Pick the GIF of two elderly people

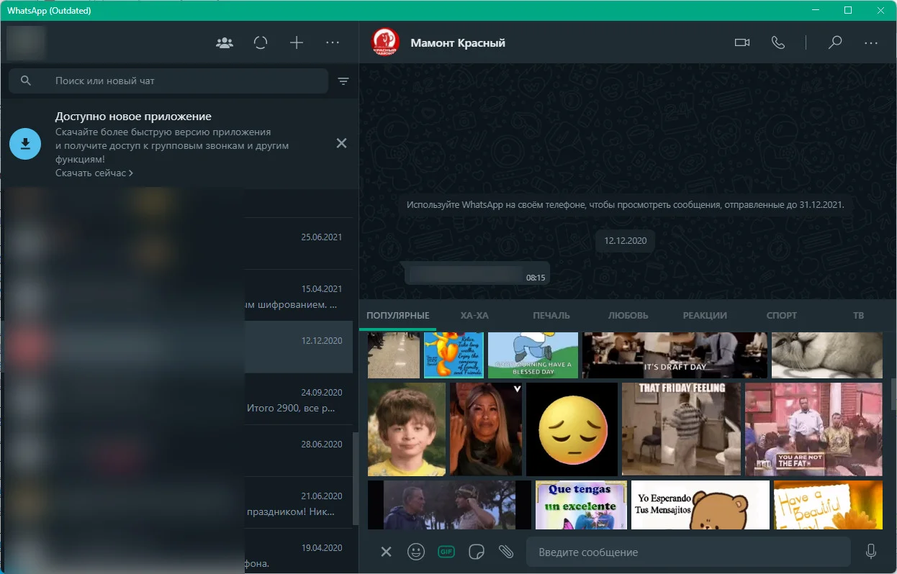click(449, 505)
